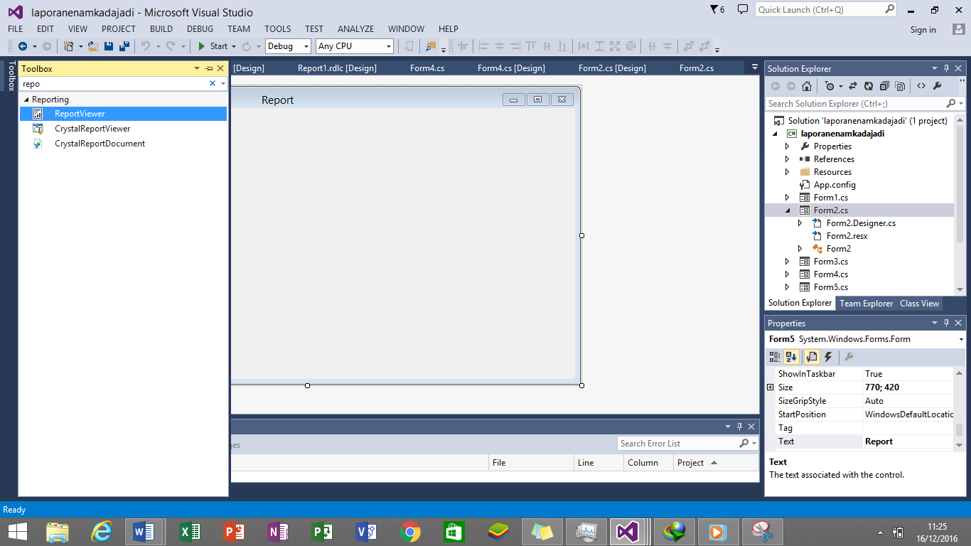
Task: Open the Events view in the Properties window
Action: point(827,357)
